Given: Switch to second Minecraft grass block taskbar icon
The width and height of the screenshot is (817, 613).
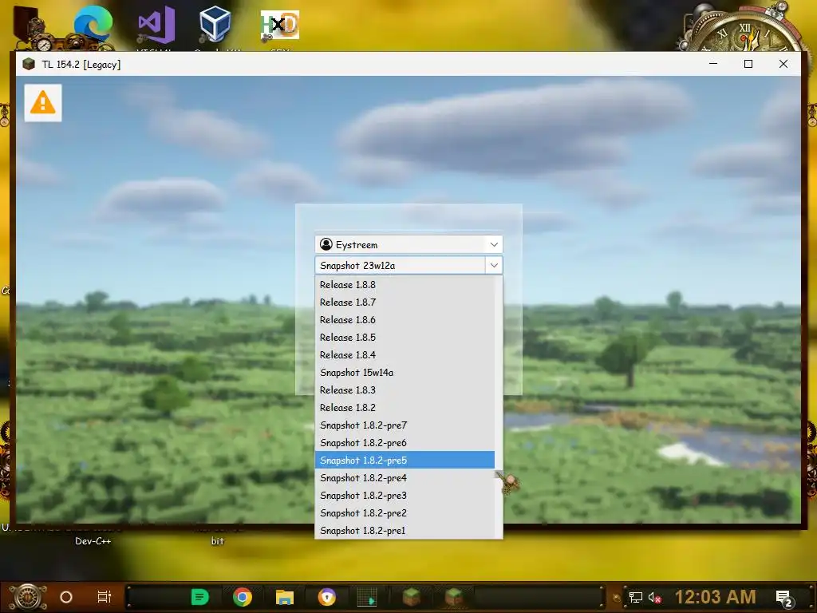Looking at the screenshot, I should tap(454, 597).
